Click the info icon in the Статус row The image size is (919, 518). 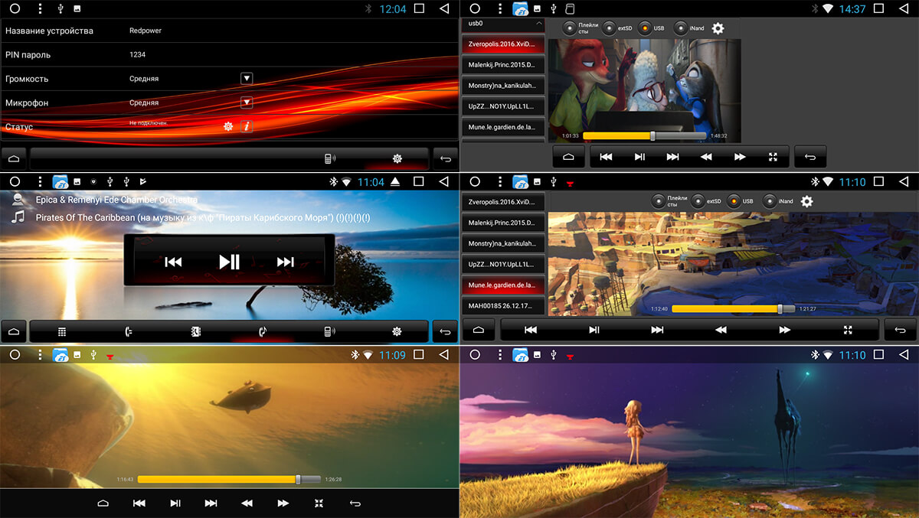pyautogui.click(x=247, y=126)
